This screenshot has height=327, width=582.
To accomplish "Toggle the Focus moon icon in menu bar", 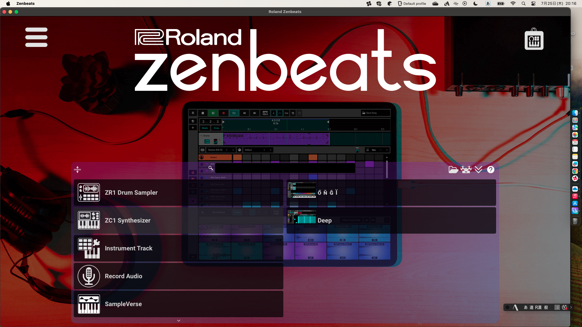I will click(x=475, y=4).
